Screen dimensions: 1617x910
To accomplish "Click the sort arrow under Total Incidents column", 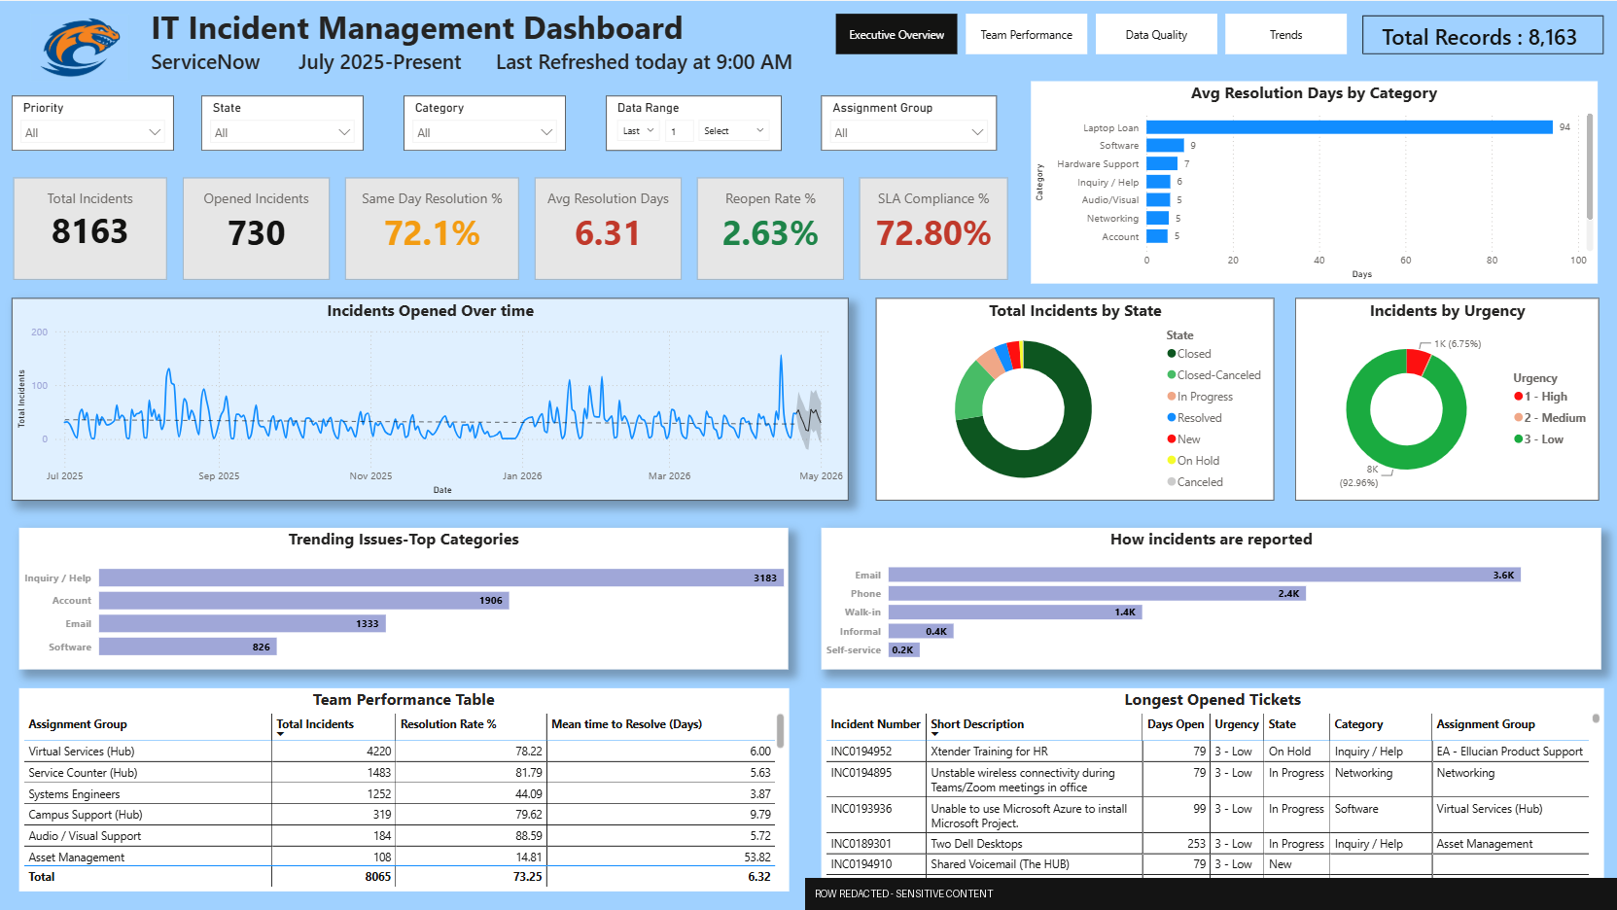I will 281,734.
